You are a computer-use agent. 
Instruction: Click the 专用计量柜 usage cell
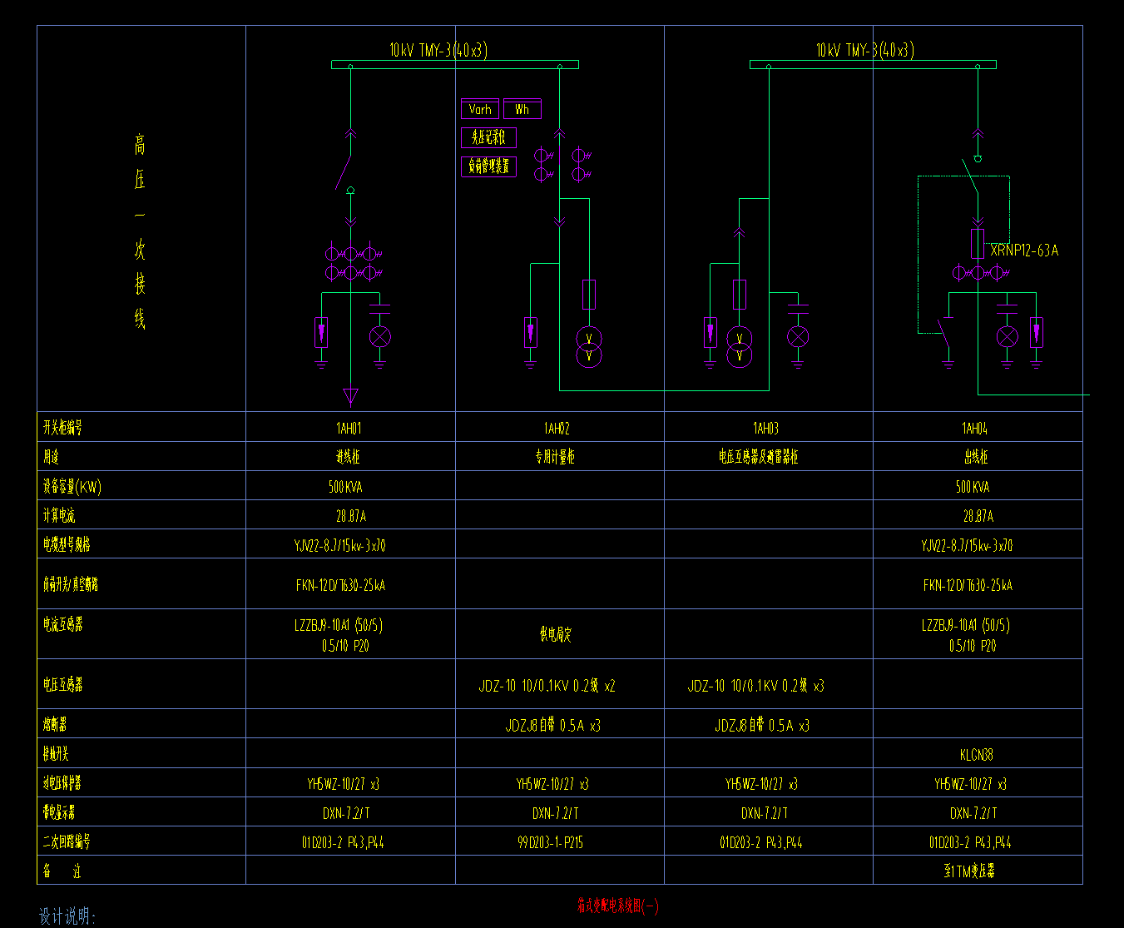point(555,458)
